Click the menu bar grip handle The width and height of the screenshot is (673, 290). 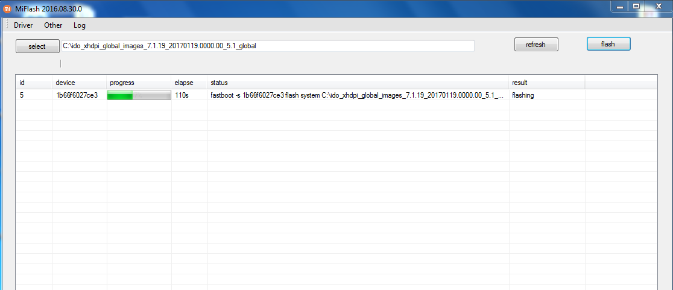7,25
